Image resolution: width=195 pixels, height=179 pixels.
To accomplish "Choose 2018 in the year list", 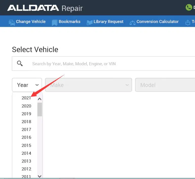I will (x=26, y=122).
